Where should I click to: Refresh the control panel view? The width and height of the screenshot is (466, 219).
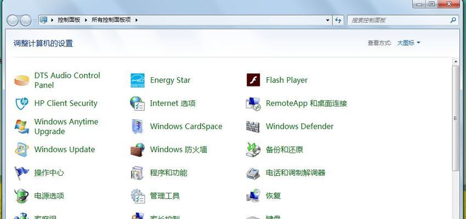338,20
